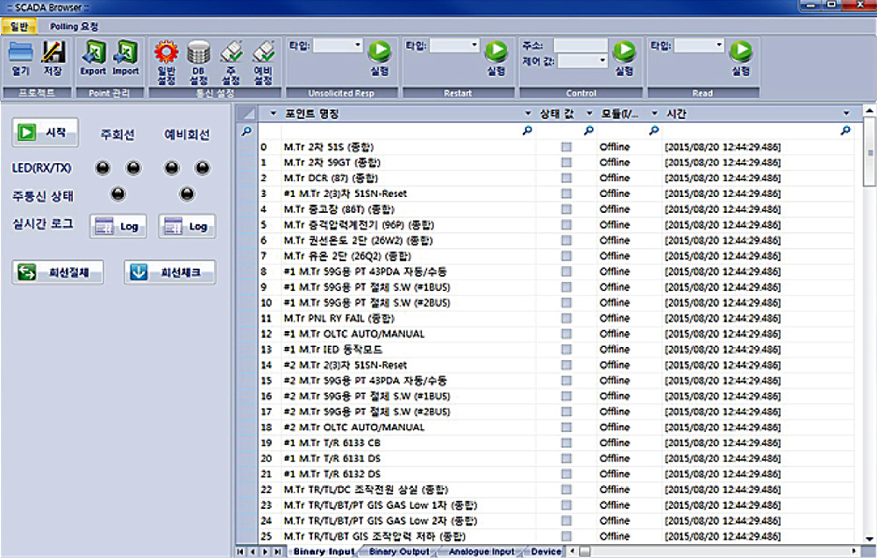Click the grid select-all corner cell
Viewport: 877px width, 558px height.
click(x=246, y=113)
